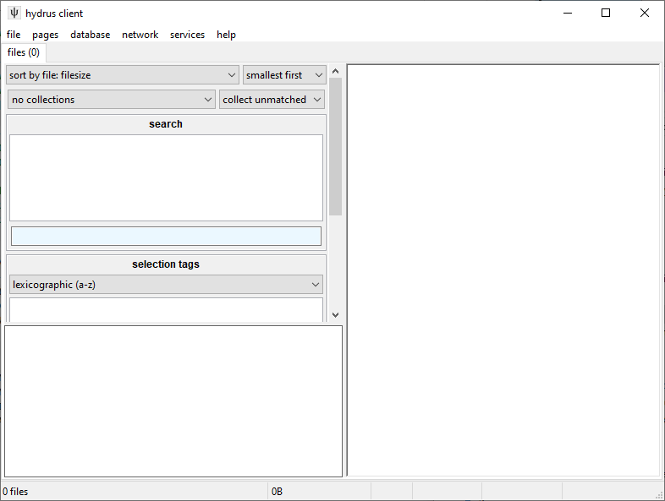Open the no collections dropdown

[x=112, y=100]
